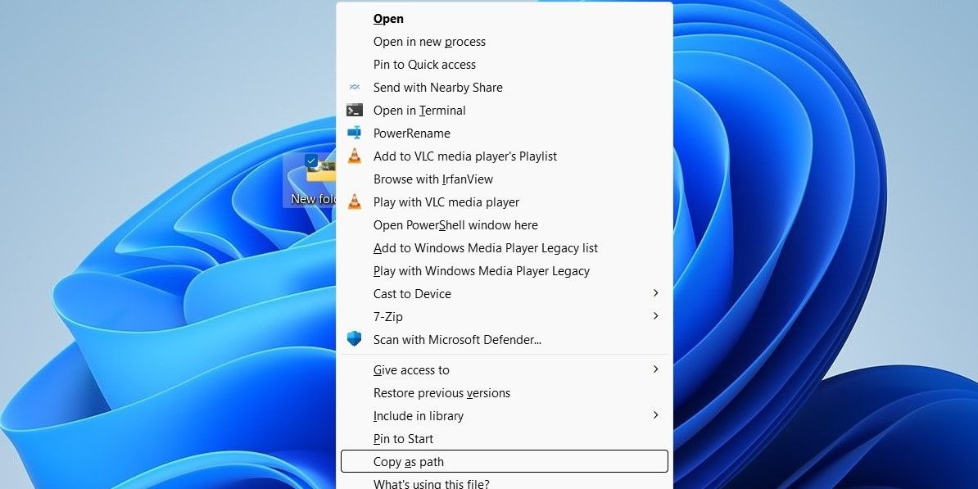
Task: Click the VLC cone icon beside Play with VLC
Action: coord(355,201)
